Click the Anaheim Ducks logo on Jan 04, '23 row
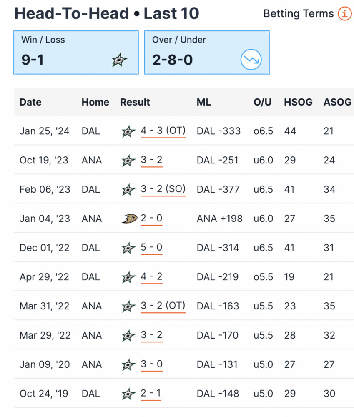 tap(130, 219)
